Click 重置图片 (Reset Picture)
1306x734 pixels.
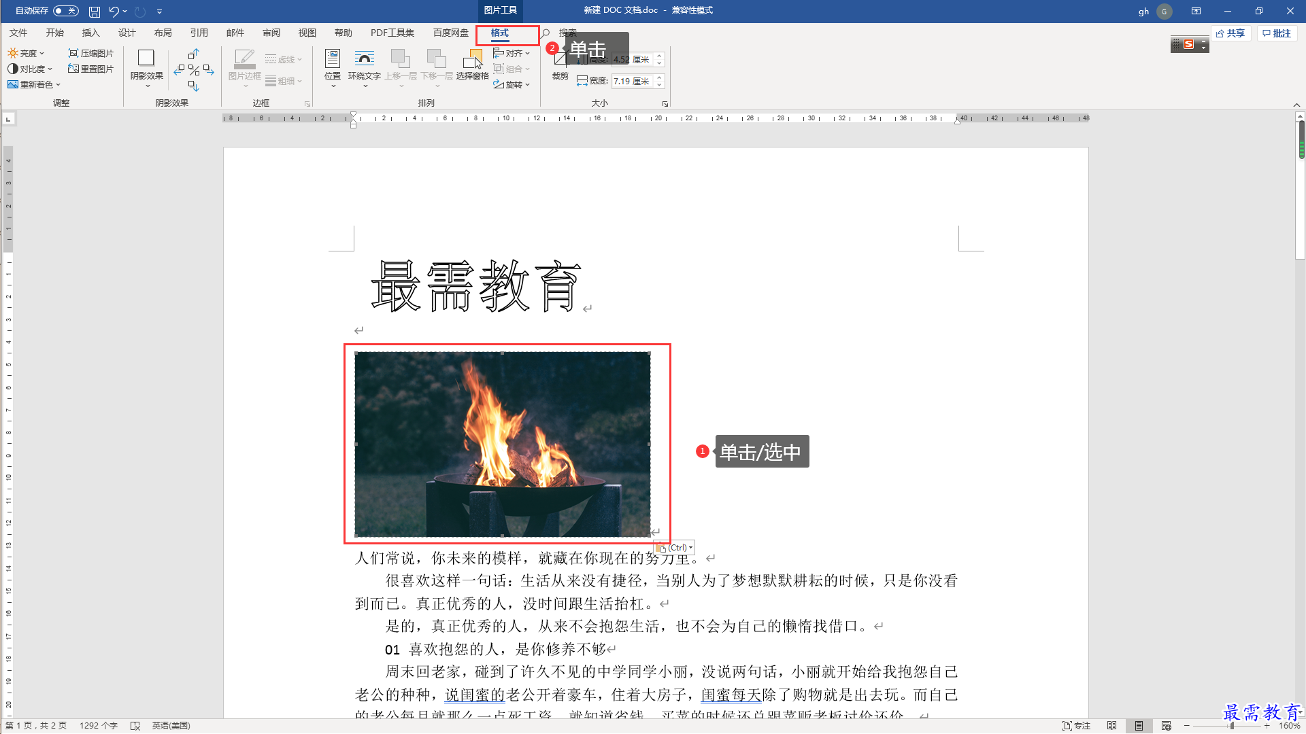point(90,69)
